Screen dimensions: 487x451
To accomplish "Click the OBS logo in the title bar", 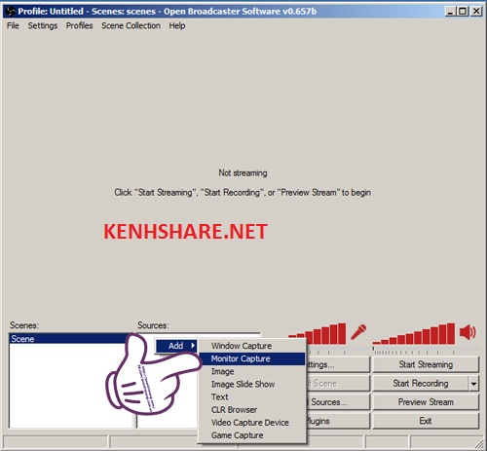I will (x=11, y=12).
